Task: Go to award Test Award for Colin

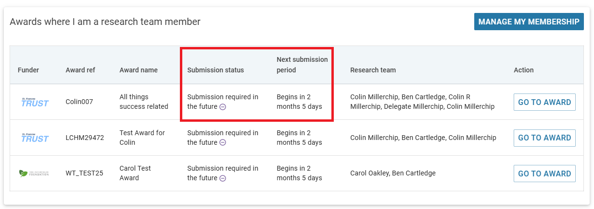Action: coord(544,138)
